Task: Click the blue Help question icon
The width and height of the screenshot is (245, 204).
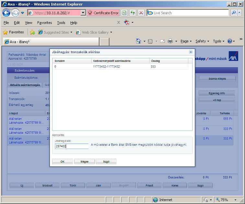Action: point(230,41)
